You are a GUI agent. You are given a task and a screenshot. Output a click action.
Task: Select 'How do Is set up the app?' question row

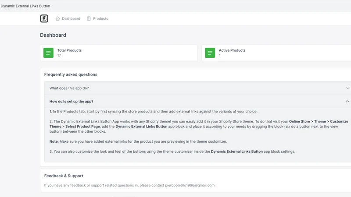point(198,102)
